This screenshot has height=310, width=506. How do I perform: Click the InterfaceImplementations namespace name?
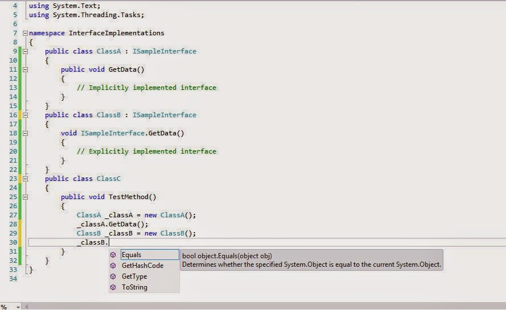pyautogui.click(x=117, y=33)
